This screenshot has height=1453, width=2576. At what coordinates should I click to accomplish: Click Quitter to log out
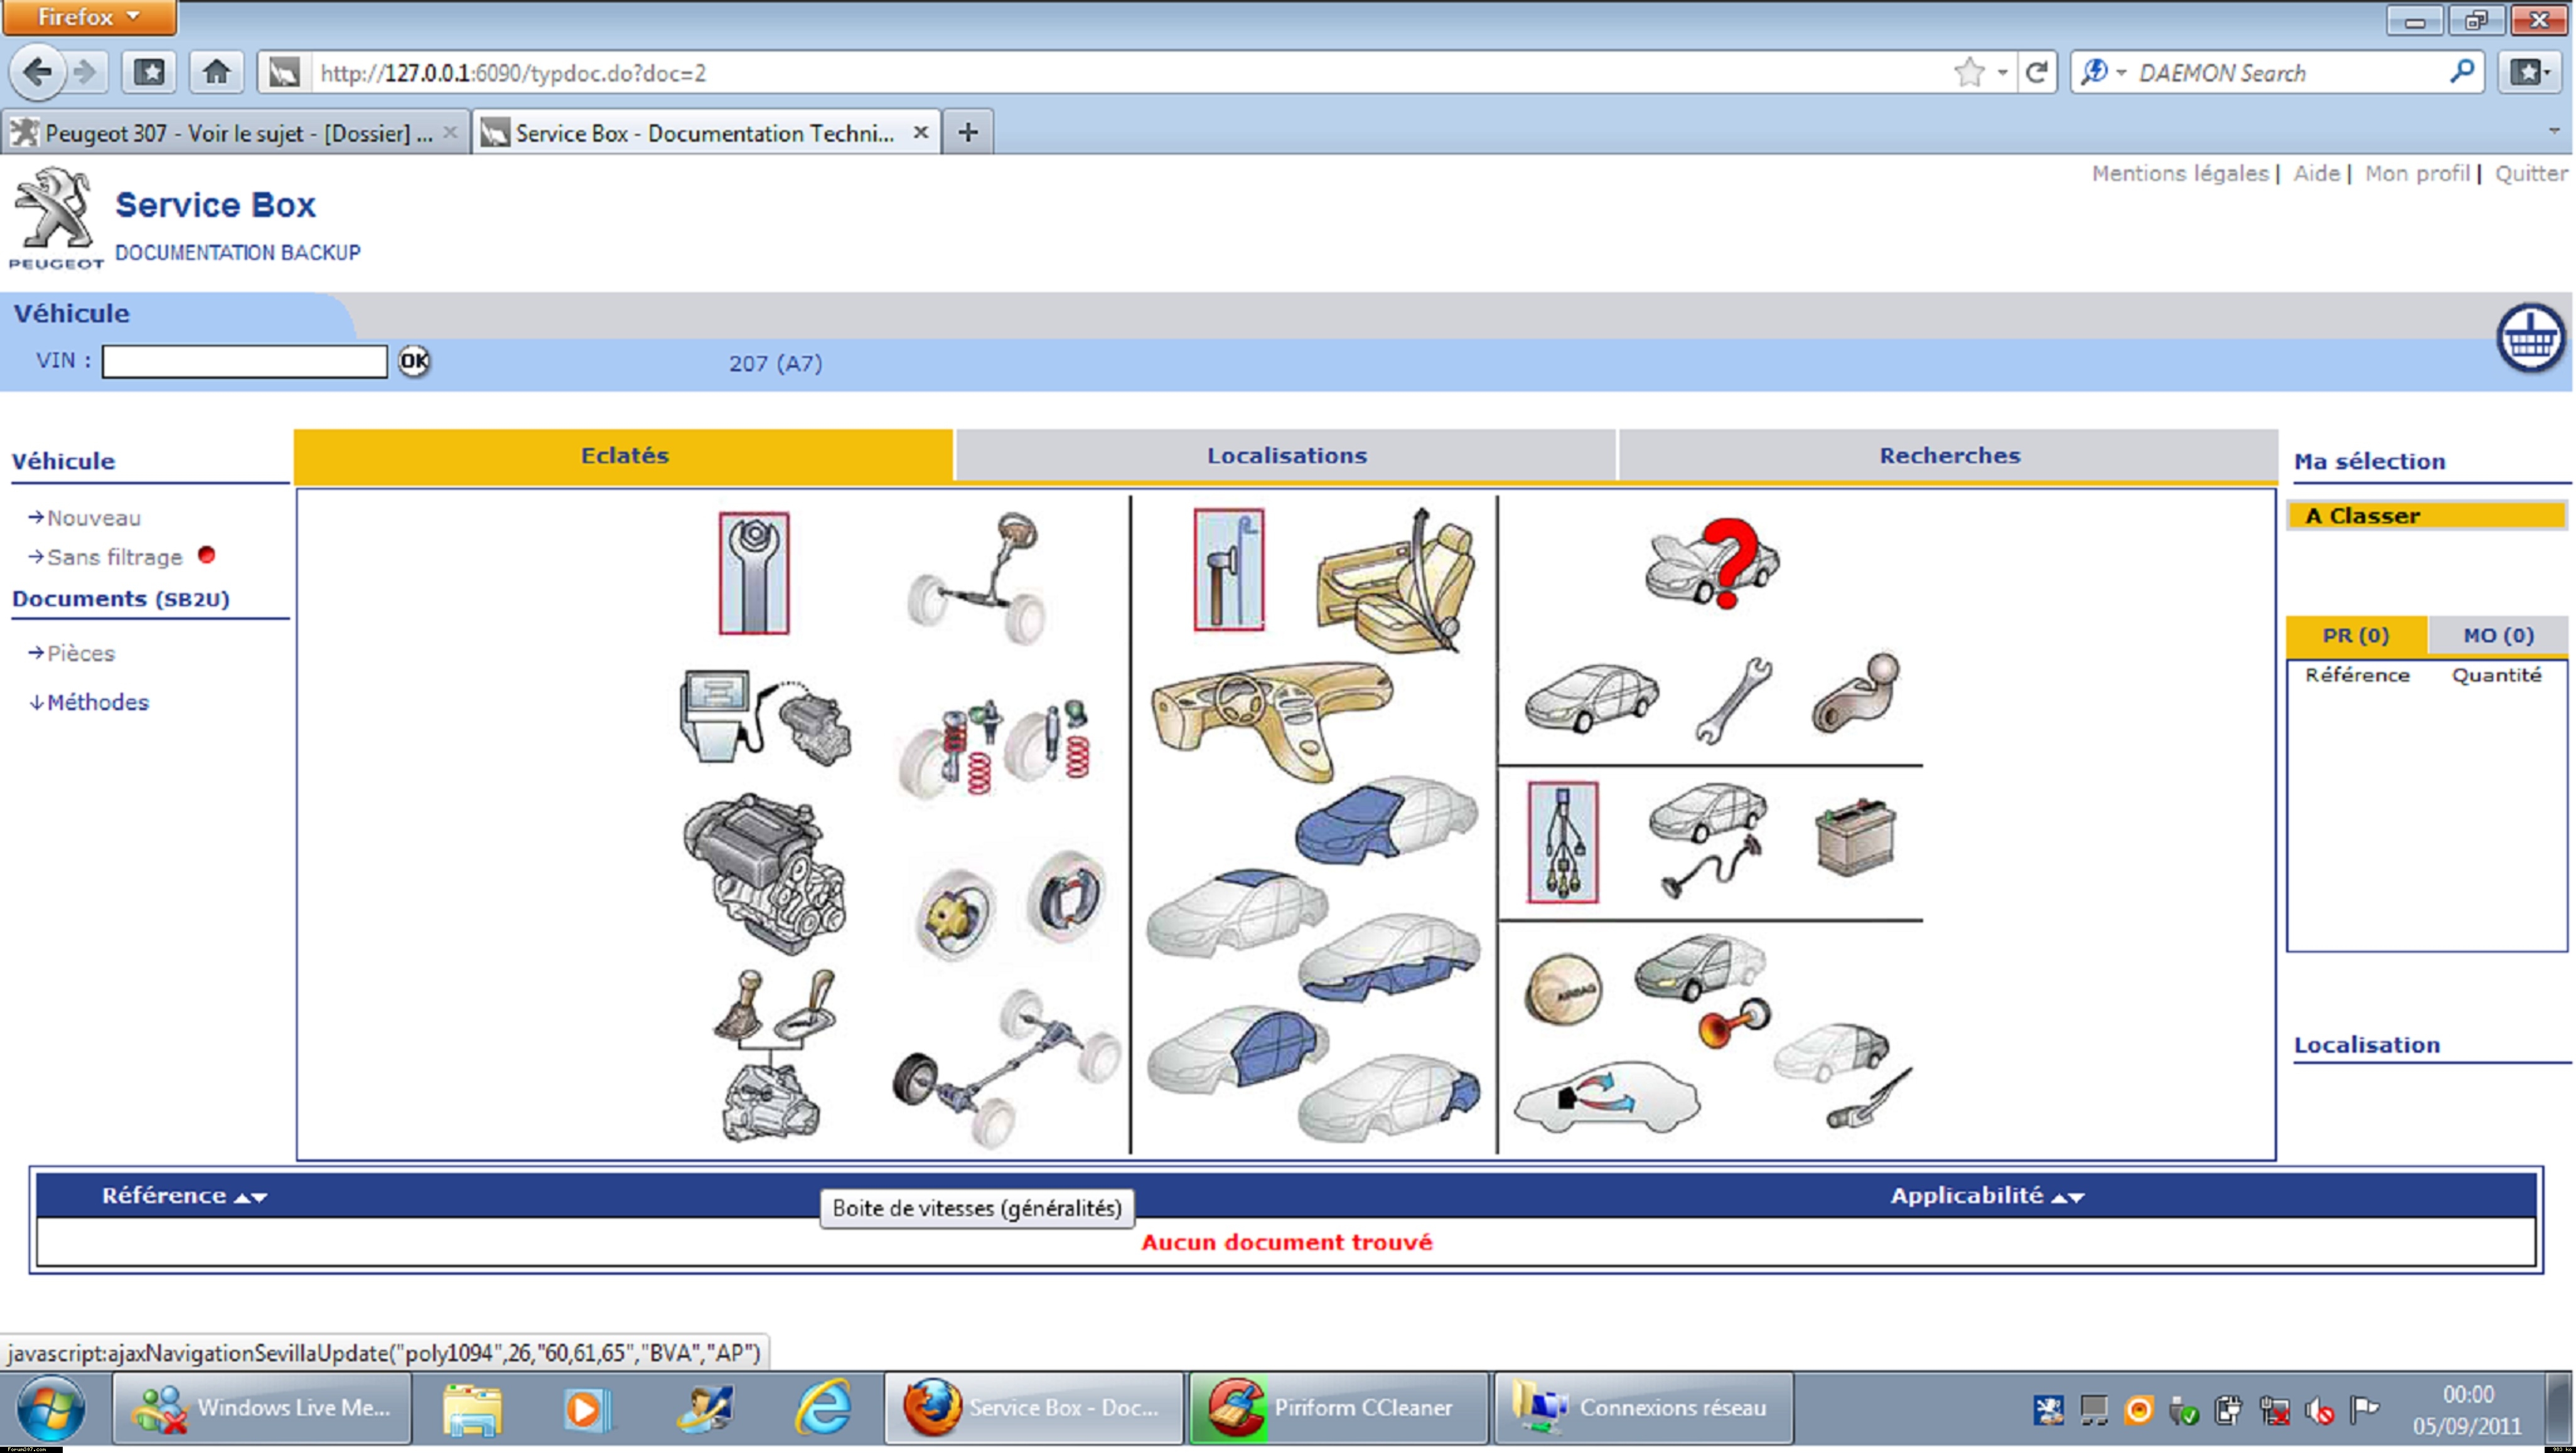[x=2531, y=173]
